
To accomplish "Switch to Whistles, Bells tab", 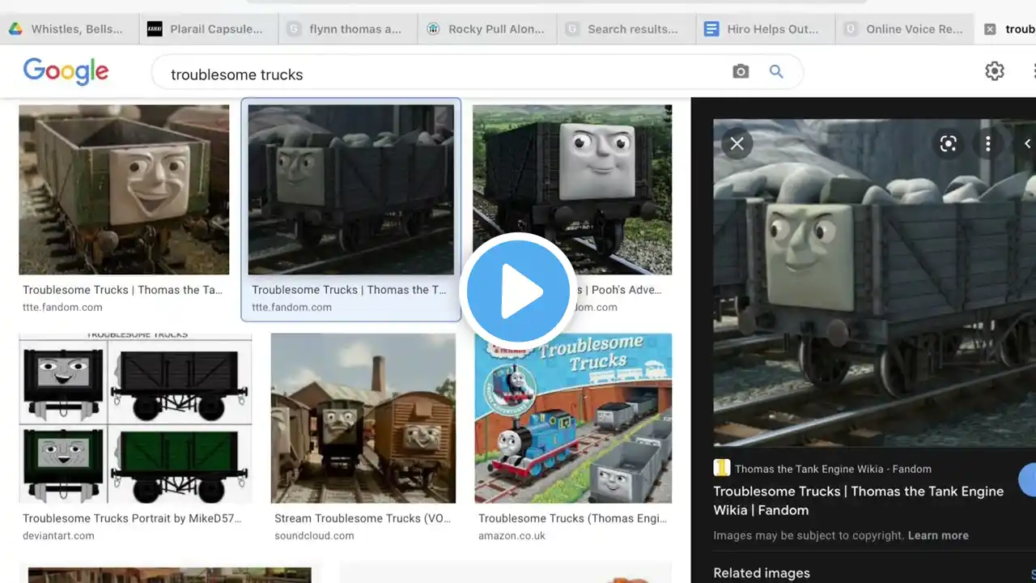I will 70,29.
